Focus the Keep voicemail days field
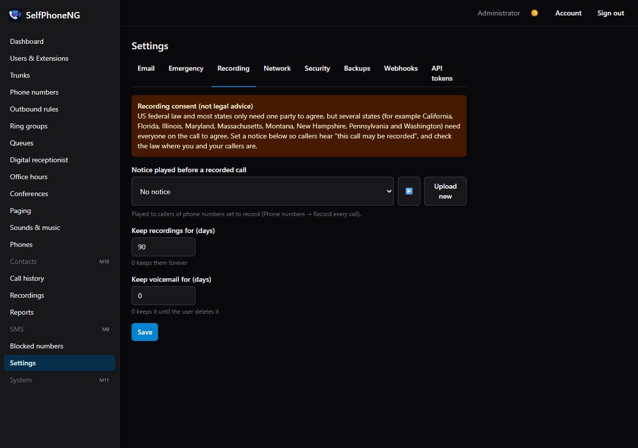 pos(163,296)
